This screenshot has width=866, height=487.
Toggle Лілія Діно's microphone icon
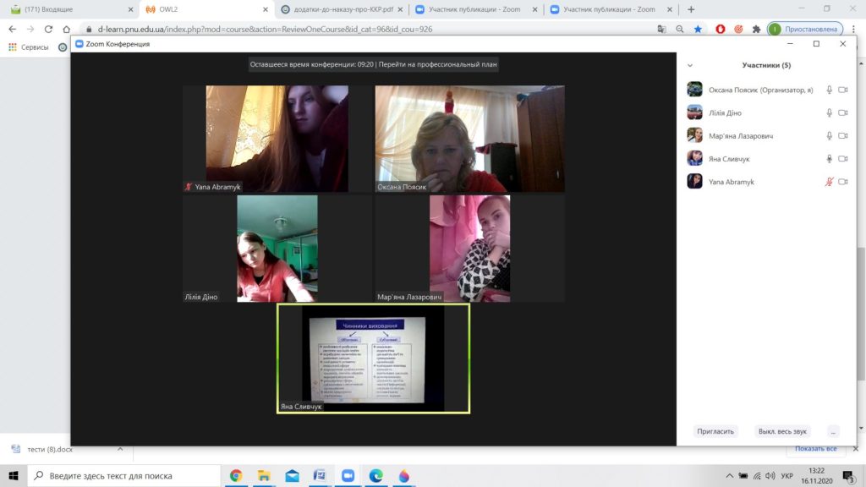(x=829, y=112)
